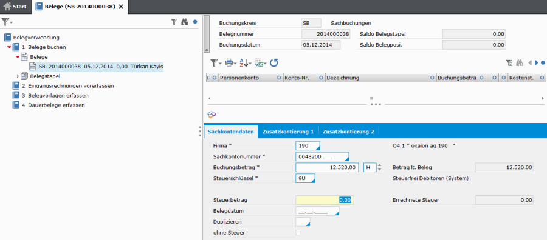
Task: Click the grid's horizontal scrollbar grip
Action: click(371, 98)
